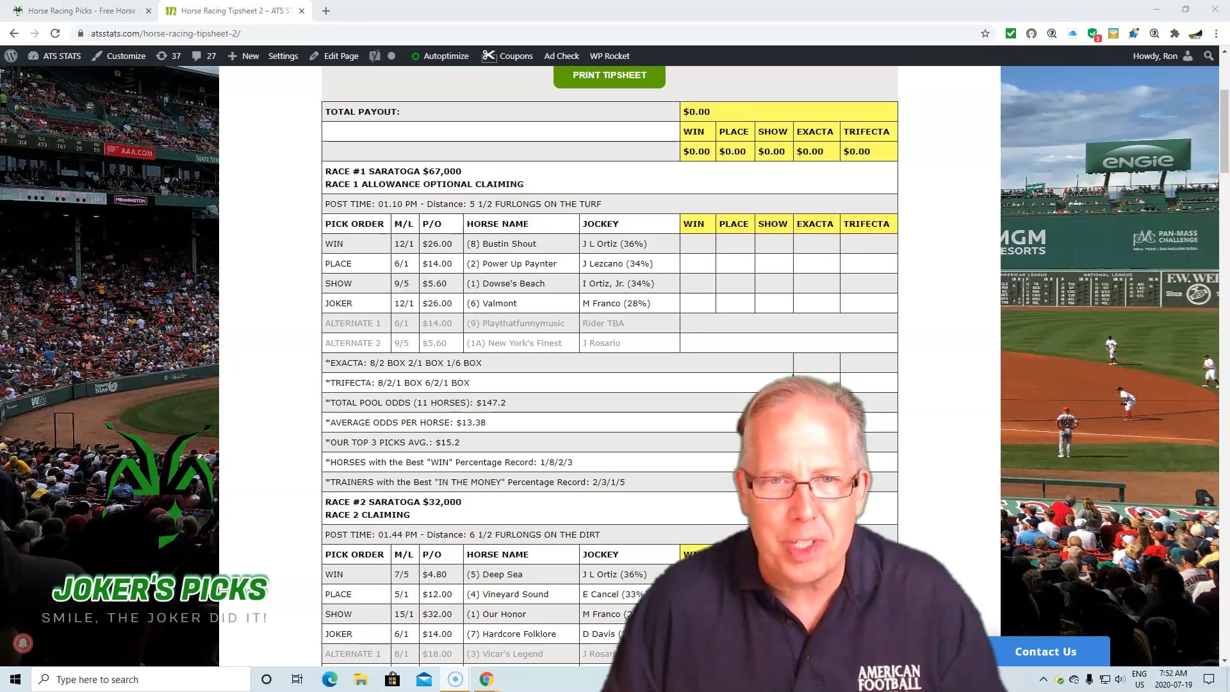Reload the current page
1230x692 pixels.
(x=55, y=33)
